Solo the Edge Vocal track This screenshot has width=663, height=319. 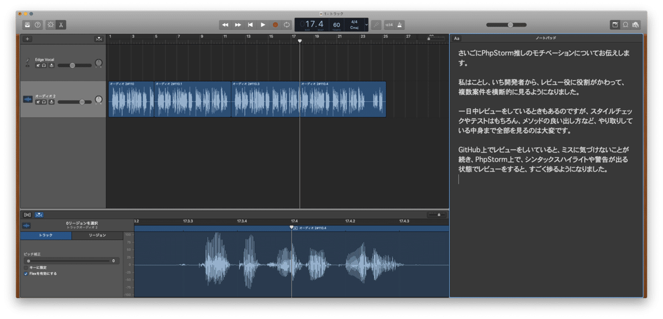(x=44, y=65)
